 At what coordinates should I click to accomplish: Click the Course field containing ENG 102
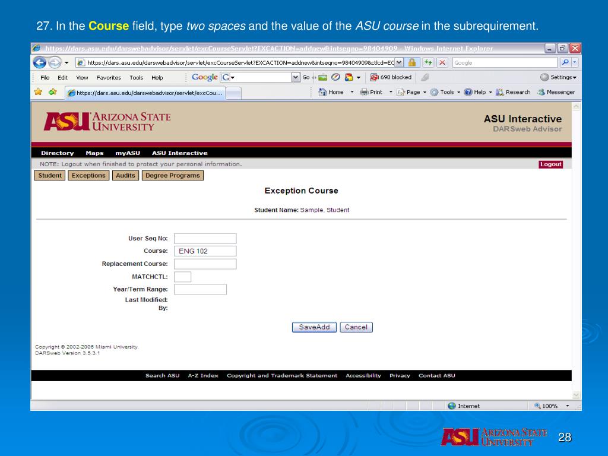point(205,251)
